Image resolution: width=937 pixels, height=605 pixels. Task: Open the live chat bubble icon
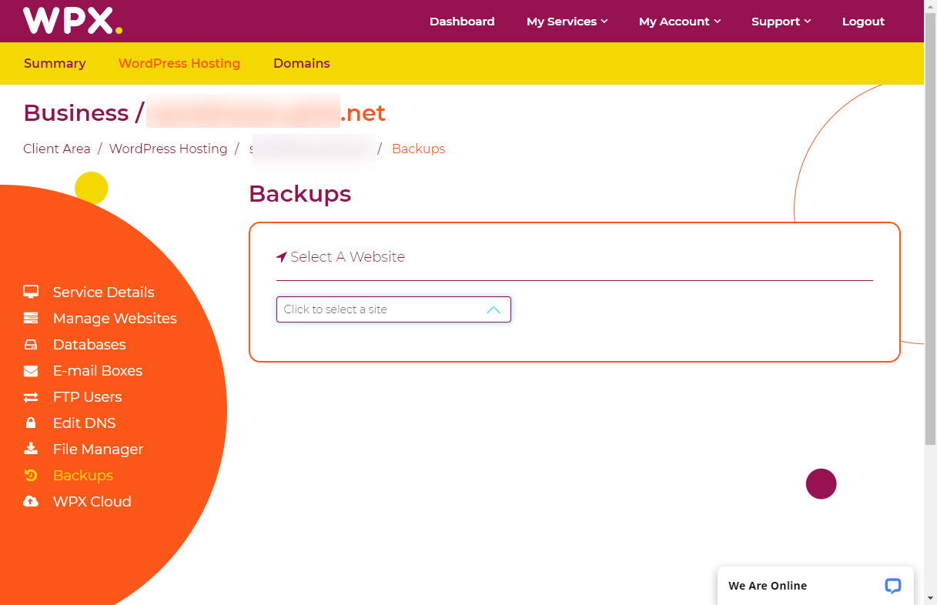tap(893, 586)
